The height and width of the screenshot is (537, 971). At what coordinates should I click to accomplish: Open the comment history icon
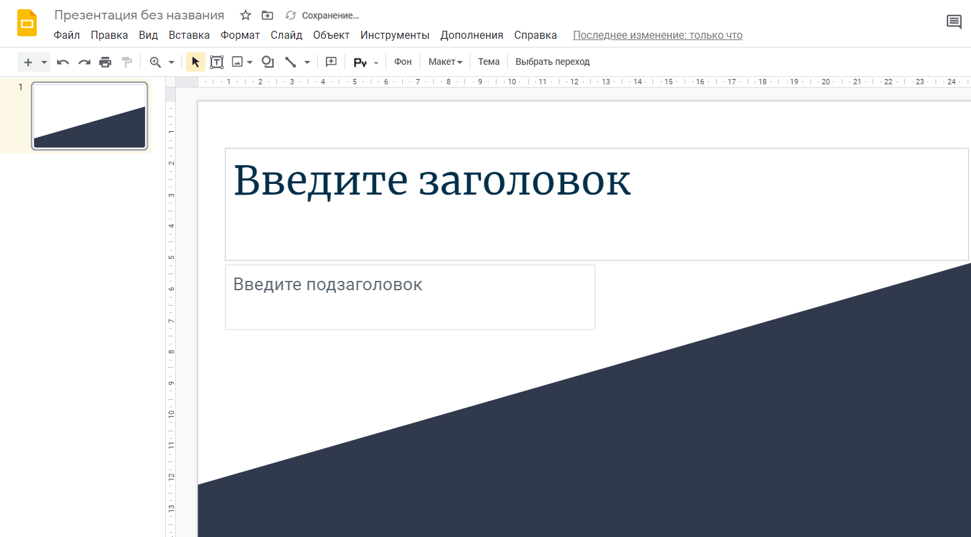point(954,22)
